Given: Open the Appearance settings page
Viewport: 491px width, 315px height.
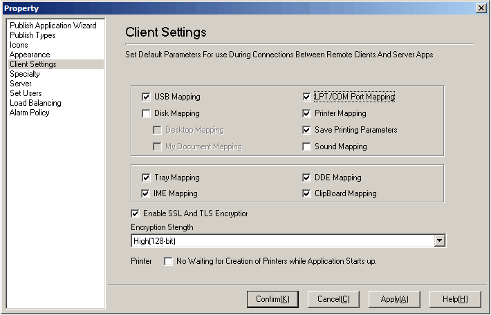Looking at the screenshot, I should coord(30,55).
